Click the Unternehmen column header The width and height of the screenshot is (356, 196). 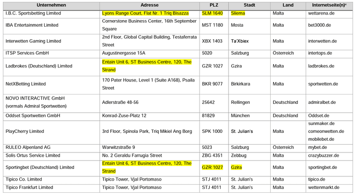(x=52, y=5)
